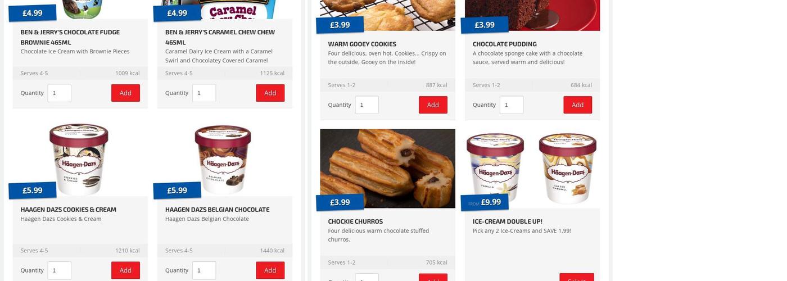Add Haagen Dazs Belgian Chocolate

pos(270,270)
